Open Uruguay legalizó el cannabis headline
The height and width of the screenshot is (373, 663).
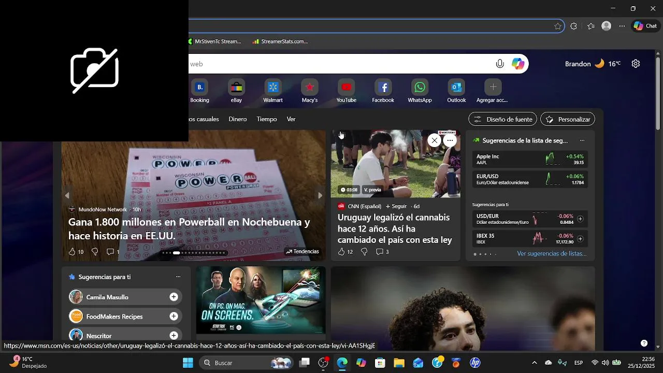click(x=395, y=228)
